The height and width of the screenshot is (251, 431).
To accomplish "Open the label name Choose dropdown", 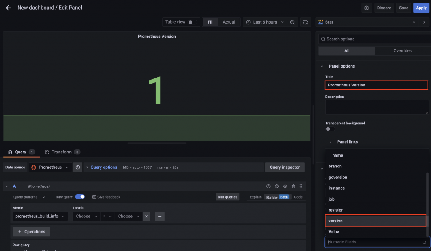I will pos(86,217).
